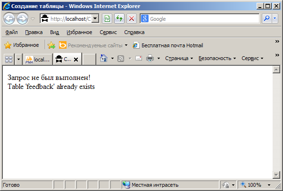
Task: Open the Безопасность command menu
Action: point(217,58)
